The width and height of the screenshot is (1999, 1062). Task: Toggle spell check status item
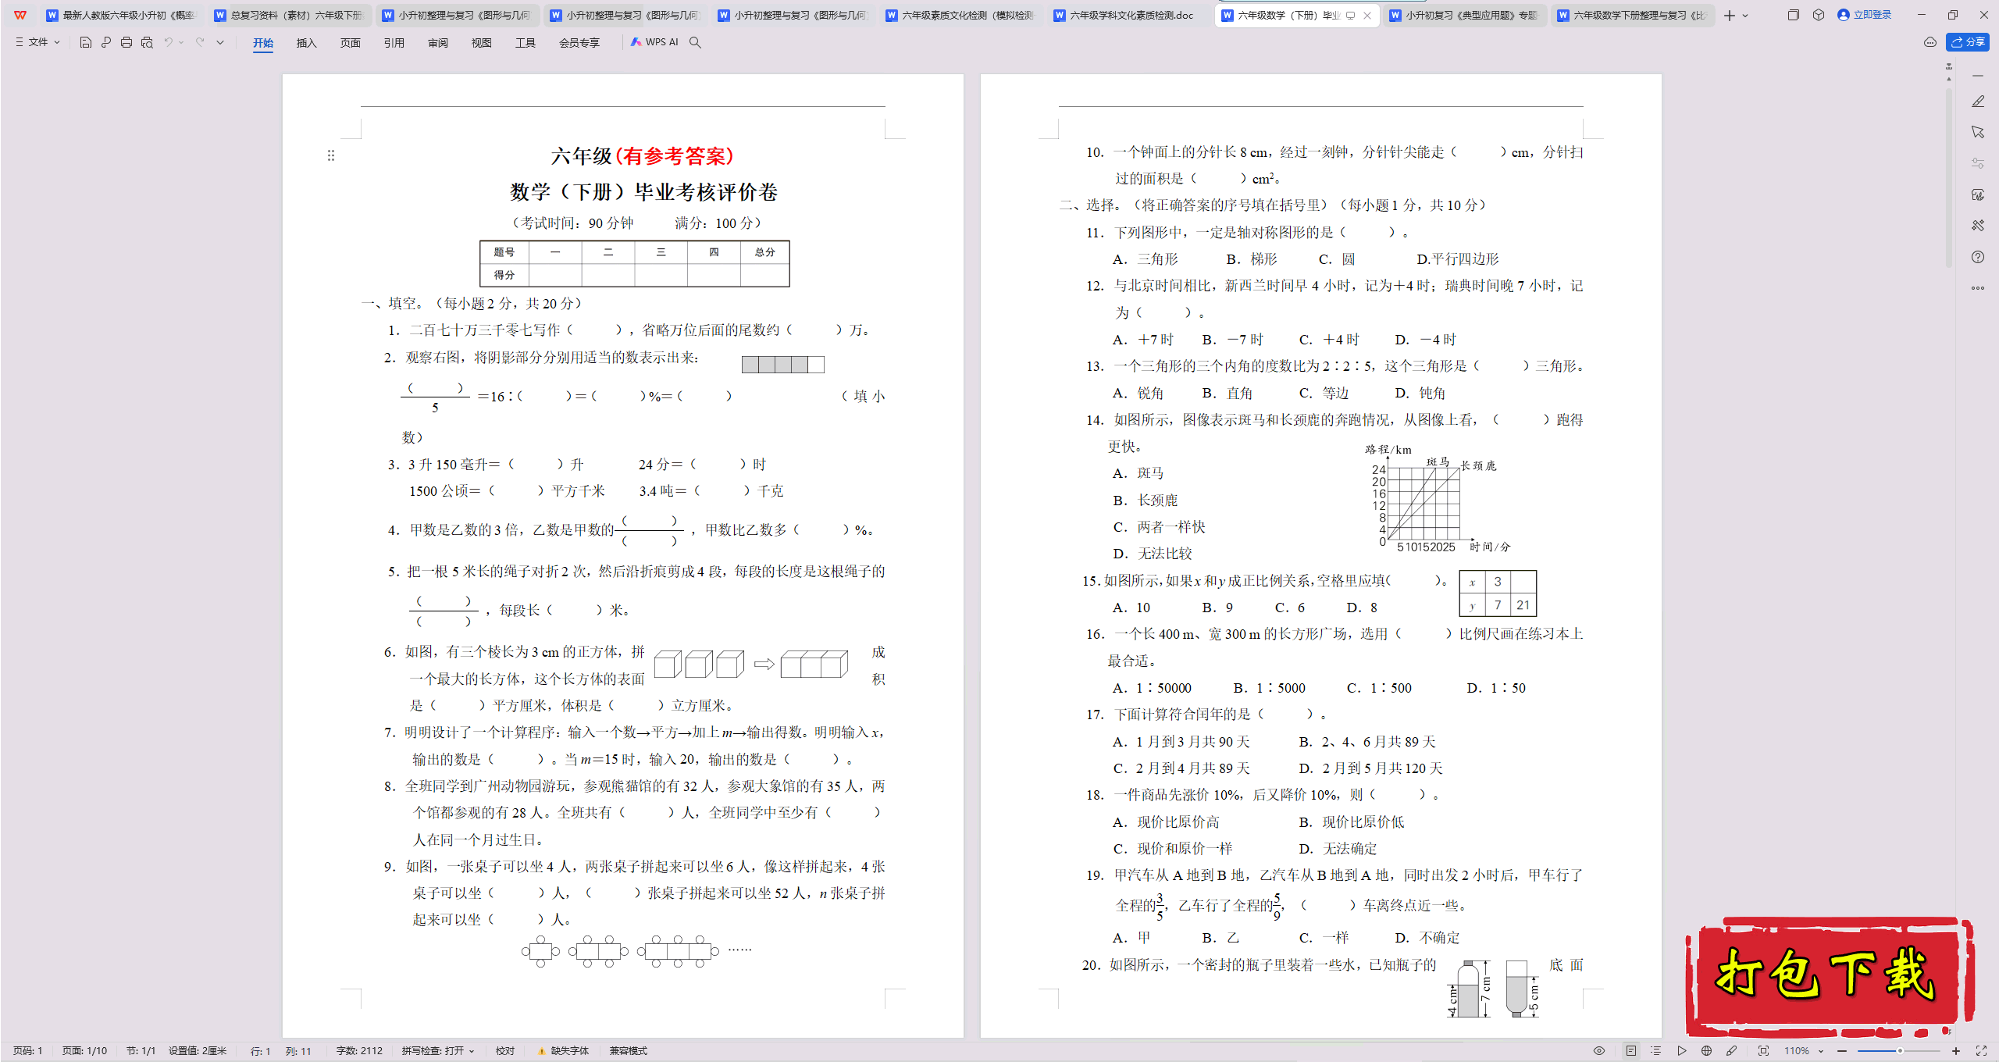(x=438, y=1051)
